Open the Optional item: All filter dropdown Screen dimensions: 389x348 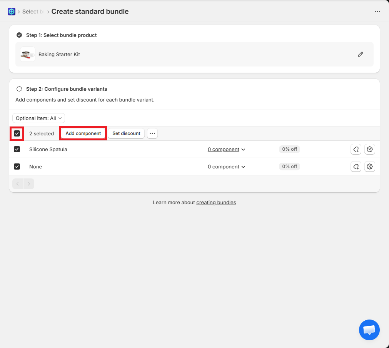coord(38,118)
